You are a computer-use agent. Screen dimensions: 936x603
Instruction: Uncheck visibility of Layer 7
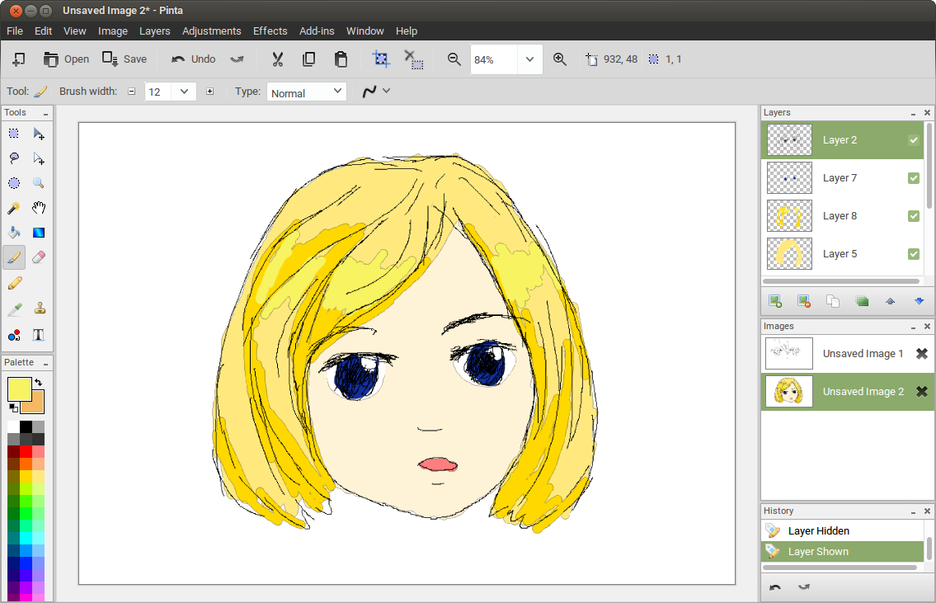(x=913, y=178)
